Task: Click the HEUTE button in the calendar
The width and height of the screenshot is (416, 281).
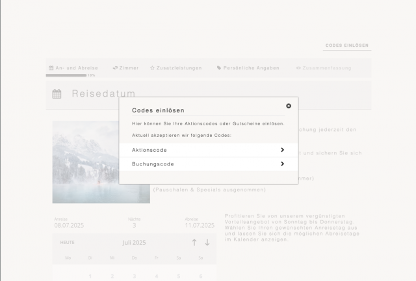Action: [68, 242]
